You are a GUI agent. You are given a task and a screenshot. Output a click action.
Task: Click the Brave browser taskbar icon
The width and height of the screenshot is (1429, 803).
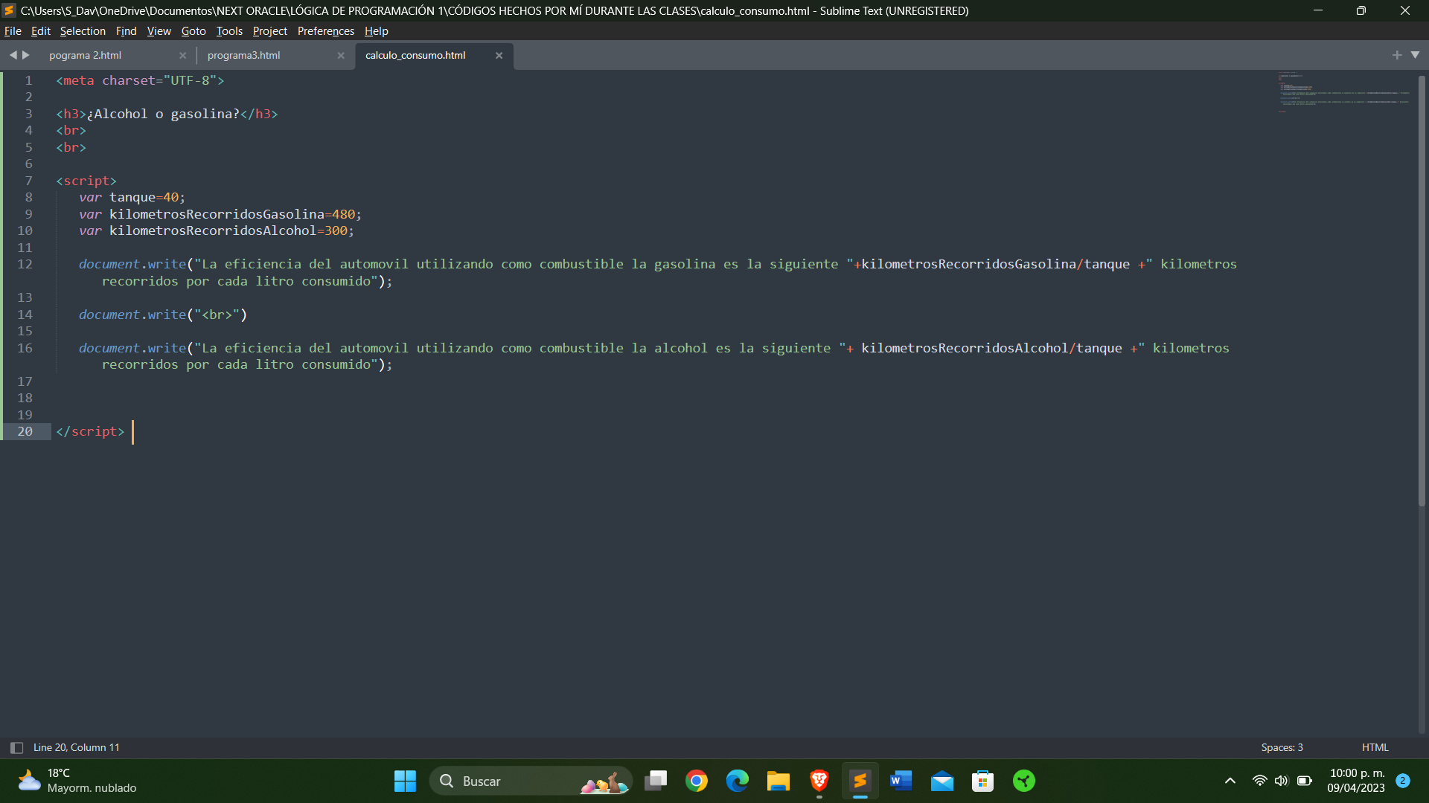[x=819, y=781]
